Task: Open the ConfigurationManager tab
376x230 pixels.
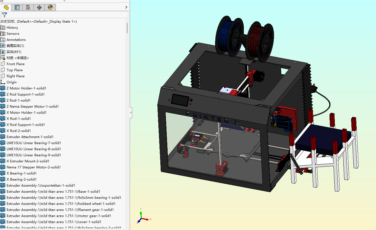Action: click(28, 7)
